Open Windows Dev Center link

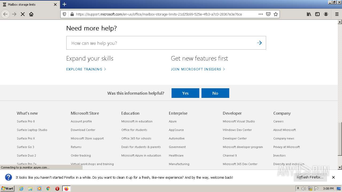(x=237, y=130)
